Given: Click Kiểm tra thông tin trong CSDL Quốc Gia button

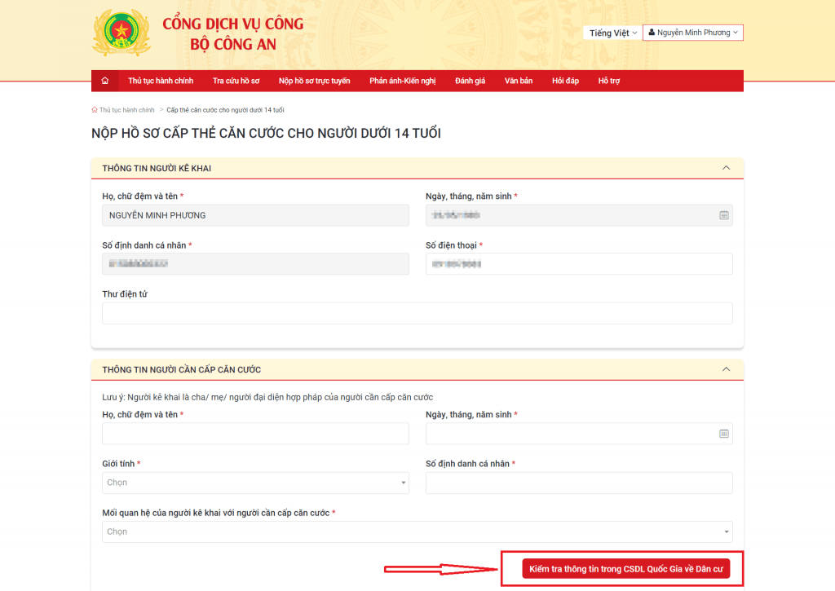Looking at the screenshot, I should [625, 569].
